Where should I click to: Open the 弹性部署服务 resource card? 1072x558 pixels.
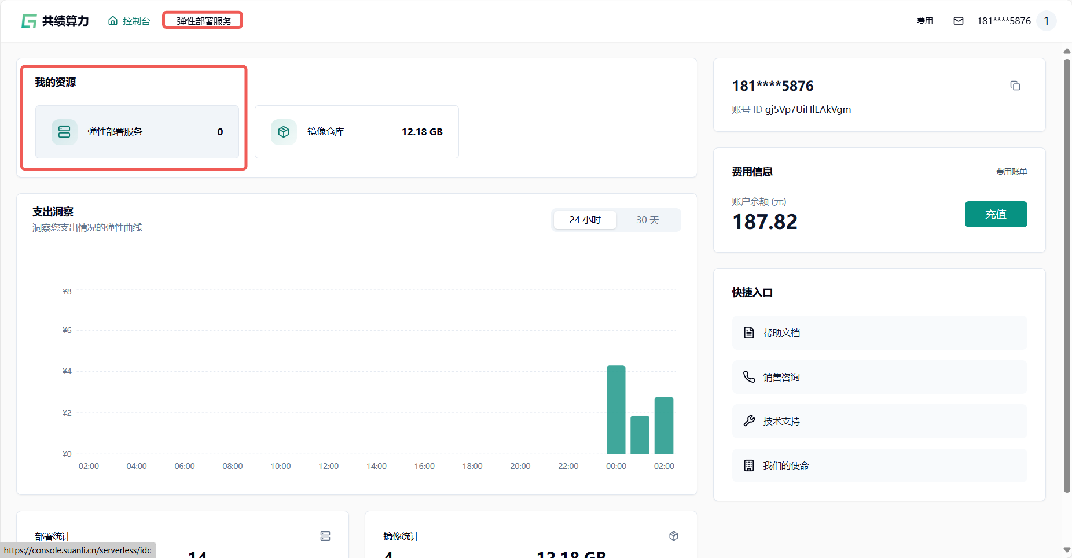tap(137, 132)
